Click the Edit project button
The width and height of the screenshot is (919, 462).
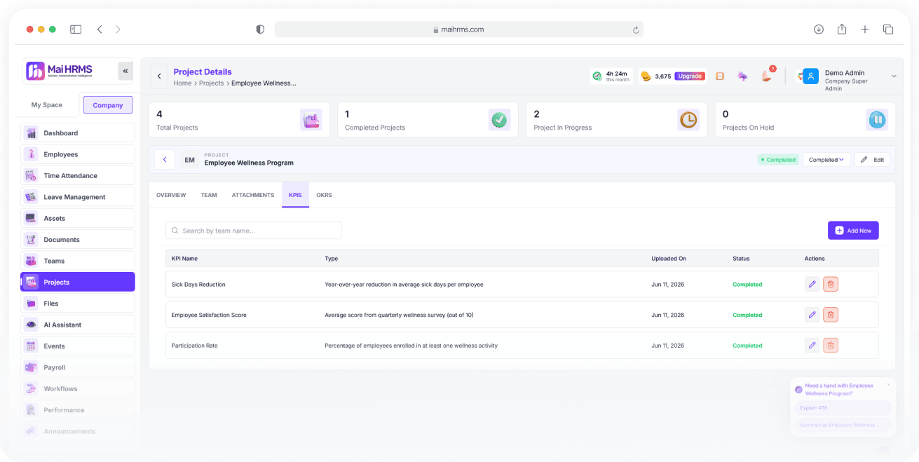tap(873, 160)
